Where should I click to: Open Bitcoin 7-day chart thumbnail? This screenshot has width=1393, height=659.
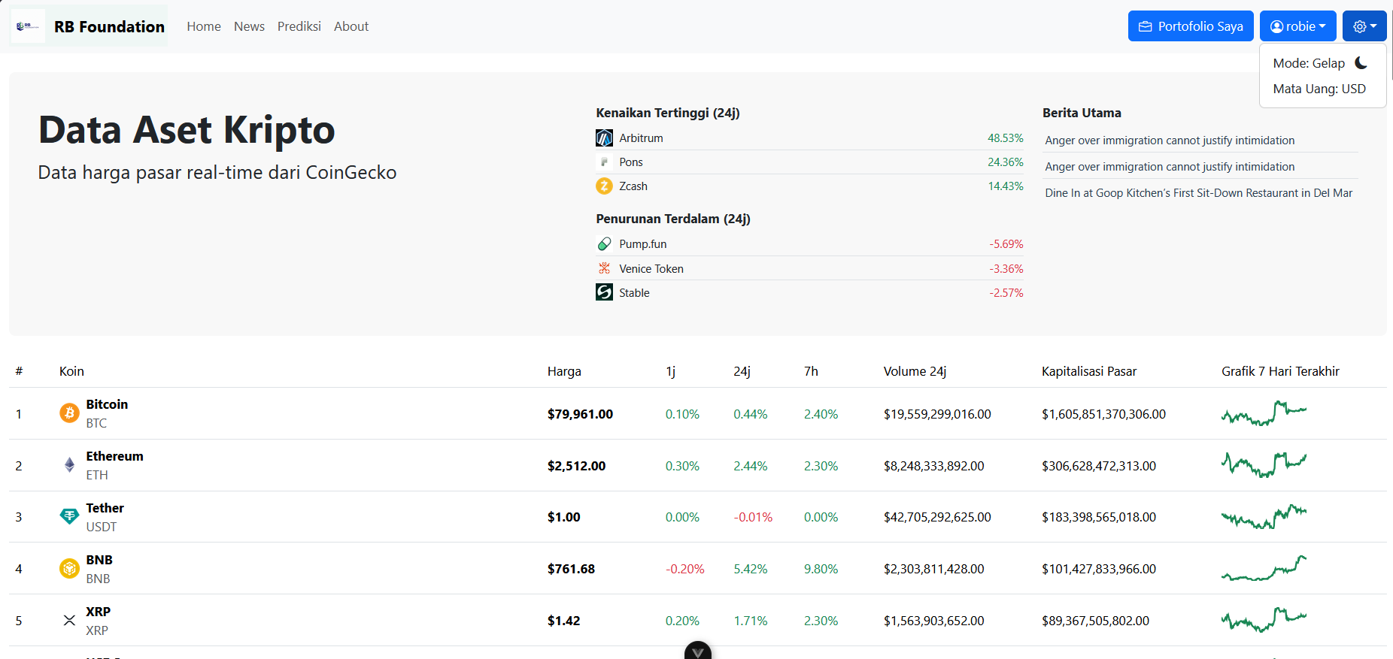[1264, 413]
